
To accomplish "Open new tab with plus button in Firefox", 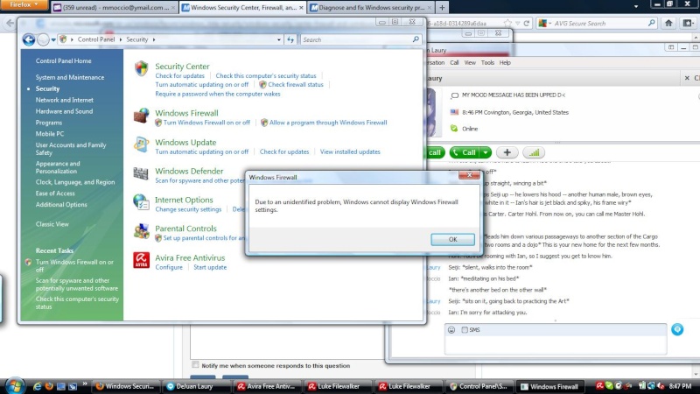I will pyautogui.click(x=442, y=8).
